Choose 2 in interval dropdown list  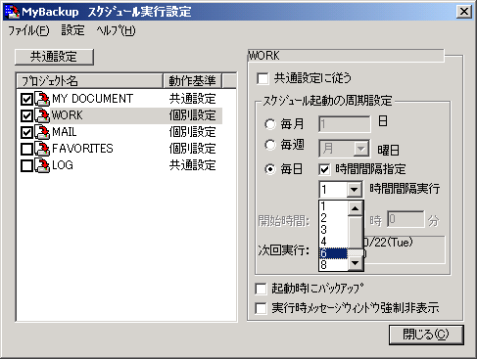(x=334, y=218)
